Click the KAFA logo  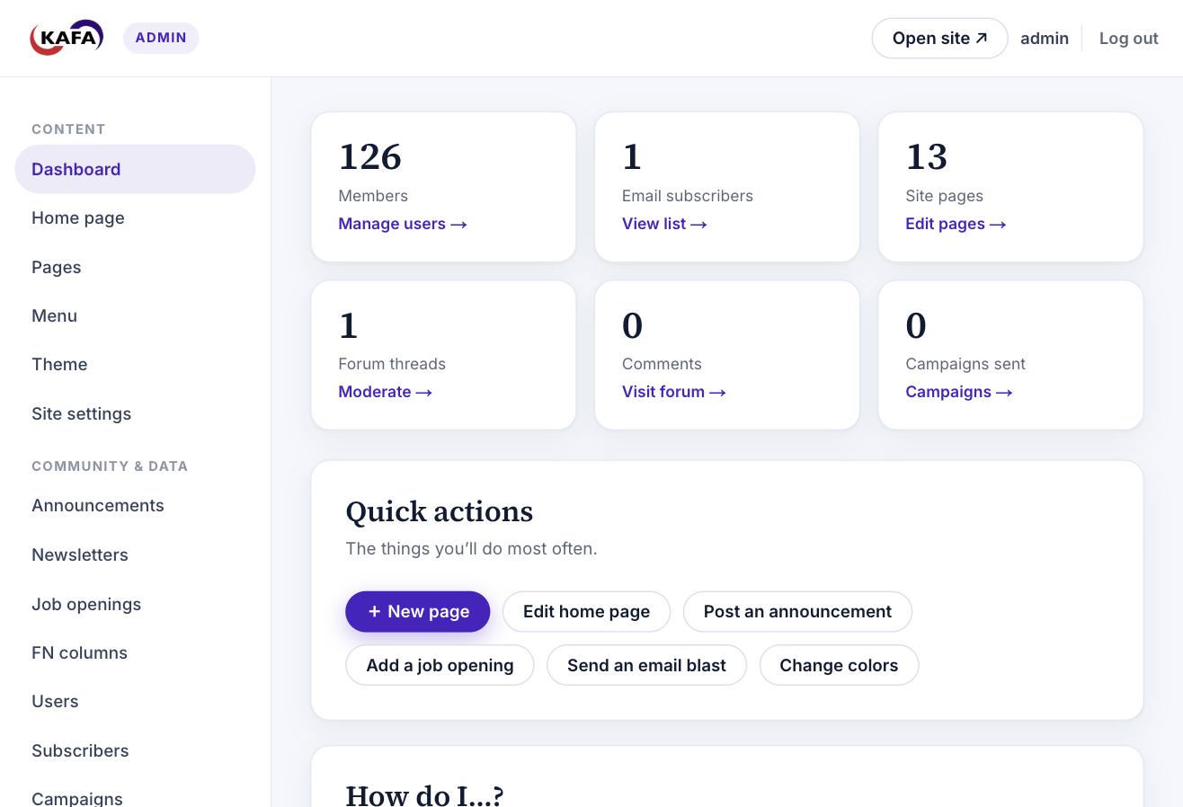[x=67, y=38]
